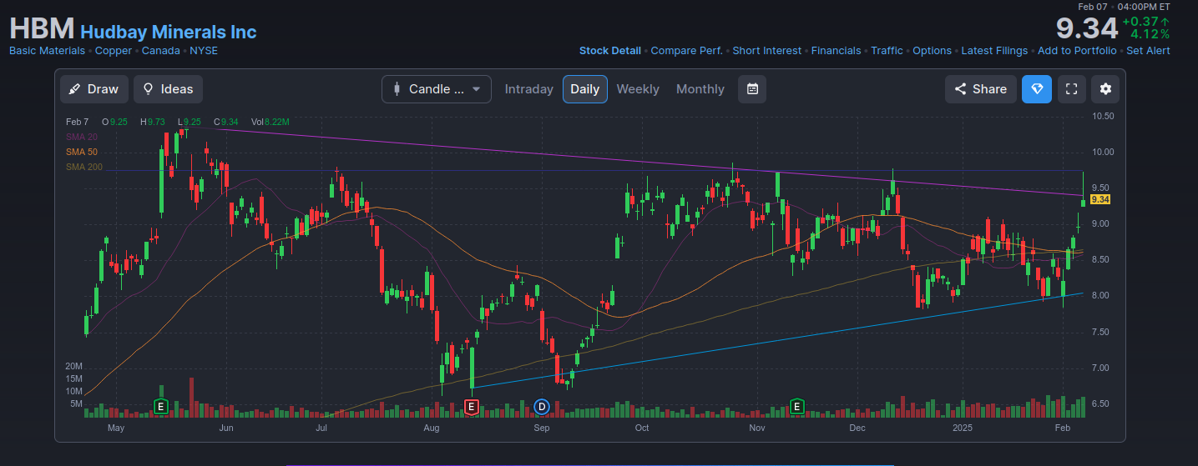Switch to Intraday timeframe

pyautogui.click(x=528, y=89)
